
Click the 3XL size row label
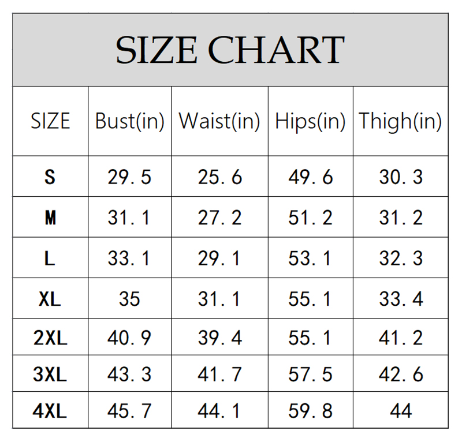(x=50, y=373)
